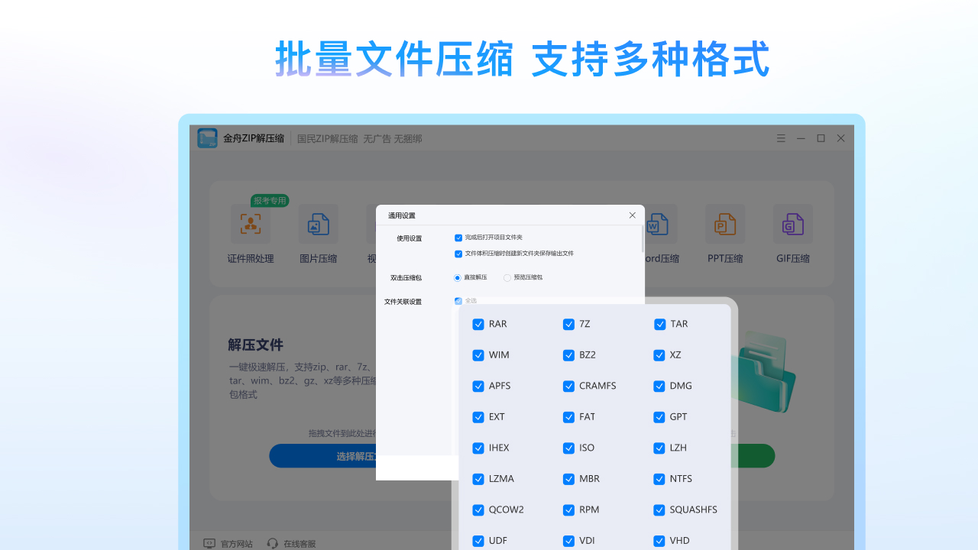978x550 pixels.
Task: Close the 通用设置 dialog
Action: 632,215
